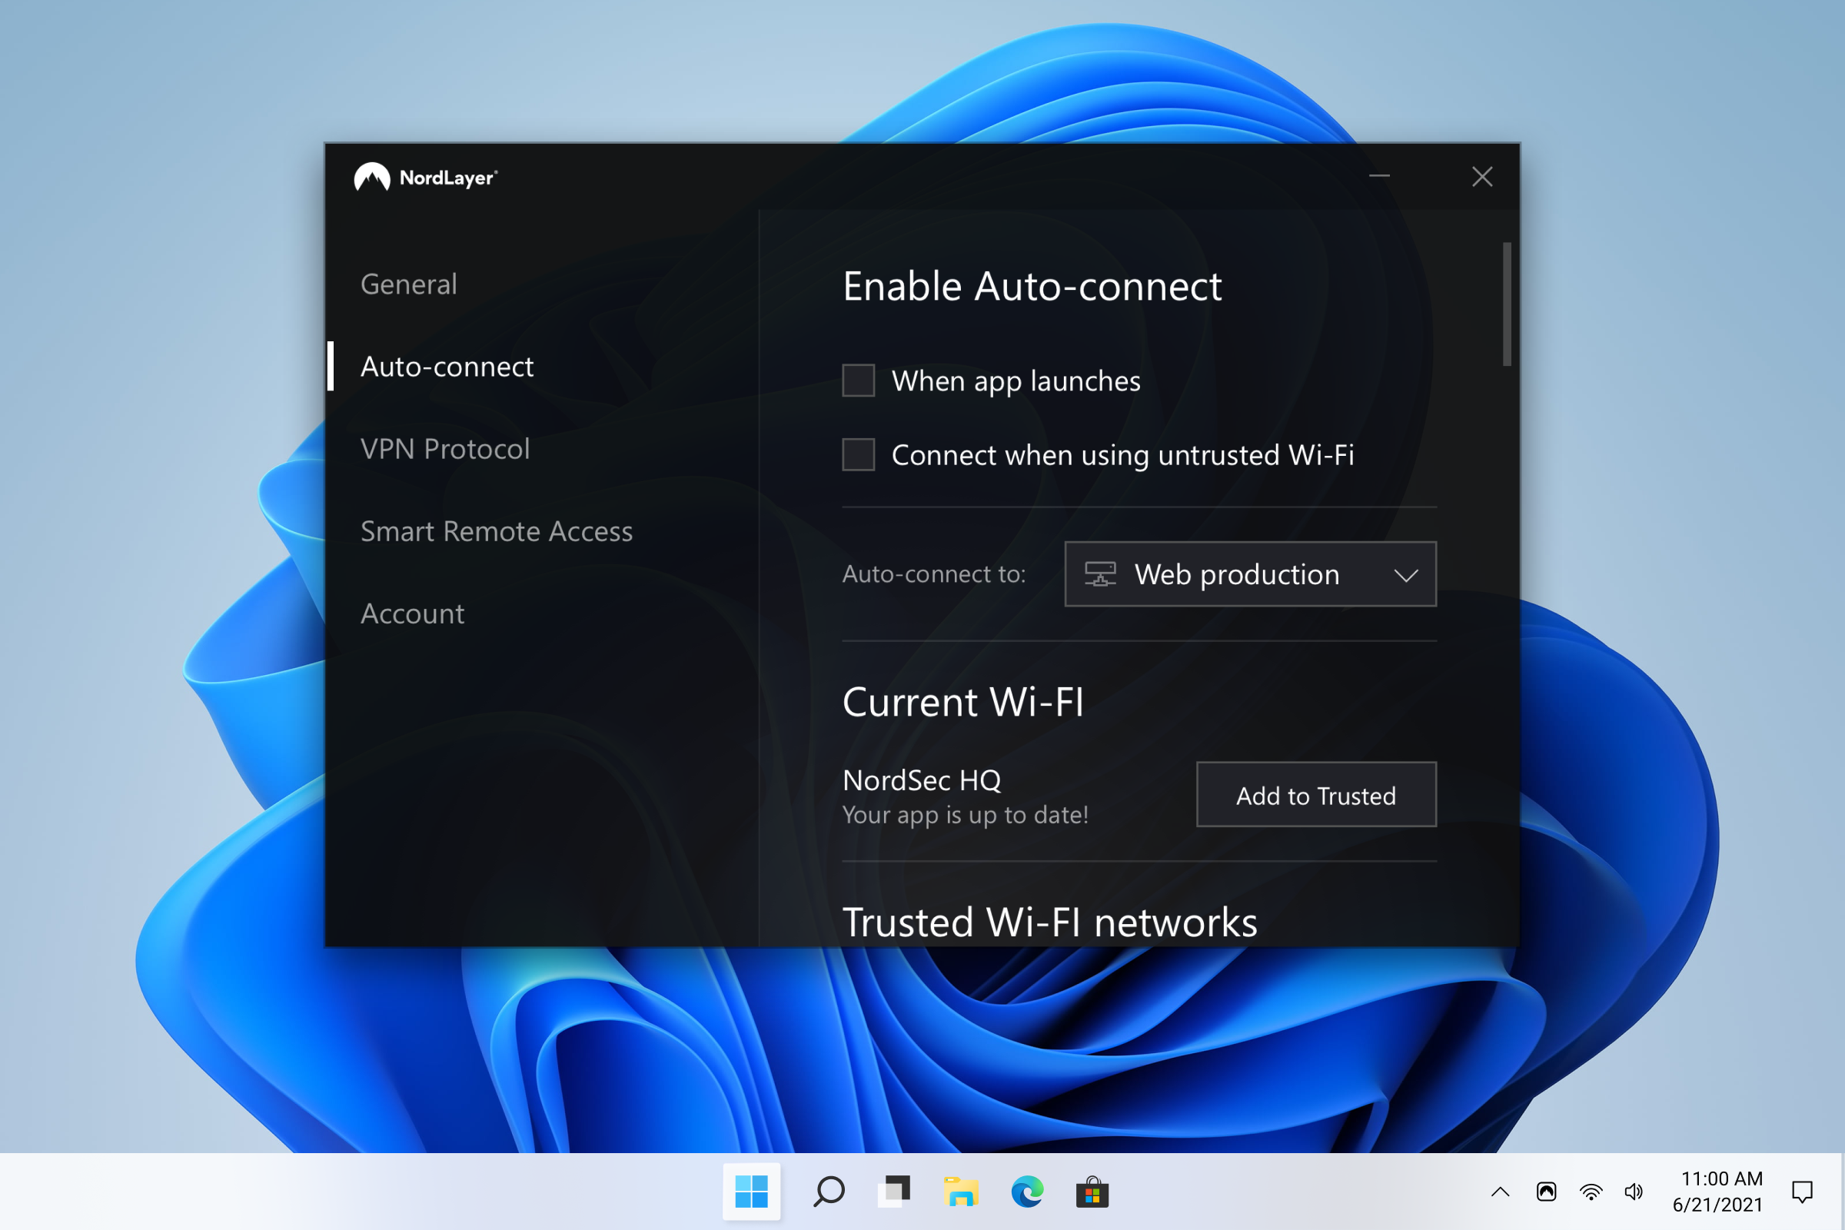
Task: Check 'Connect when using untrusted Wi-Fi'
Action: pyautogui.click(x=858, y=455)
